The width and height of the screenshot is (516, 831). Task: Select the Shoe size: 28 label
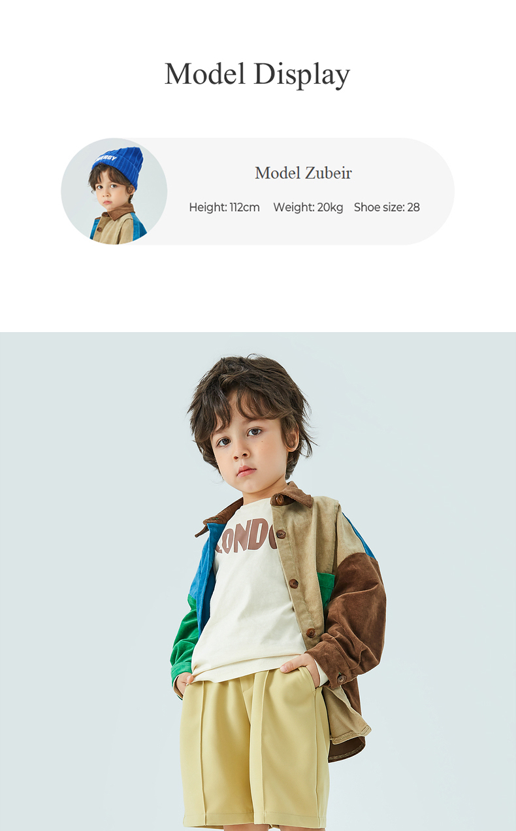[x=387, y=207]
